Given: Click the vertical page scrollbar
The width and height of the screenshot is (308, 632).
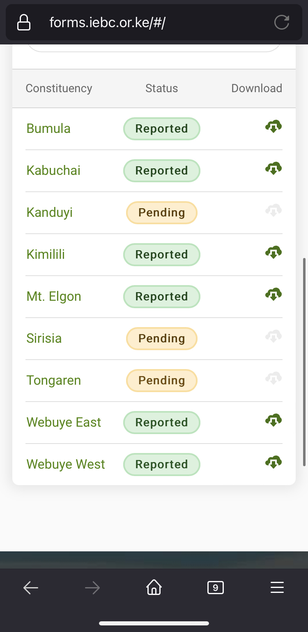Looking at the screenshot, I should click(x=304, y=362).
